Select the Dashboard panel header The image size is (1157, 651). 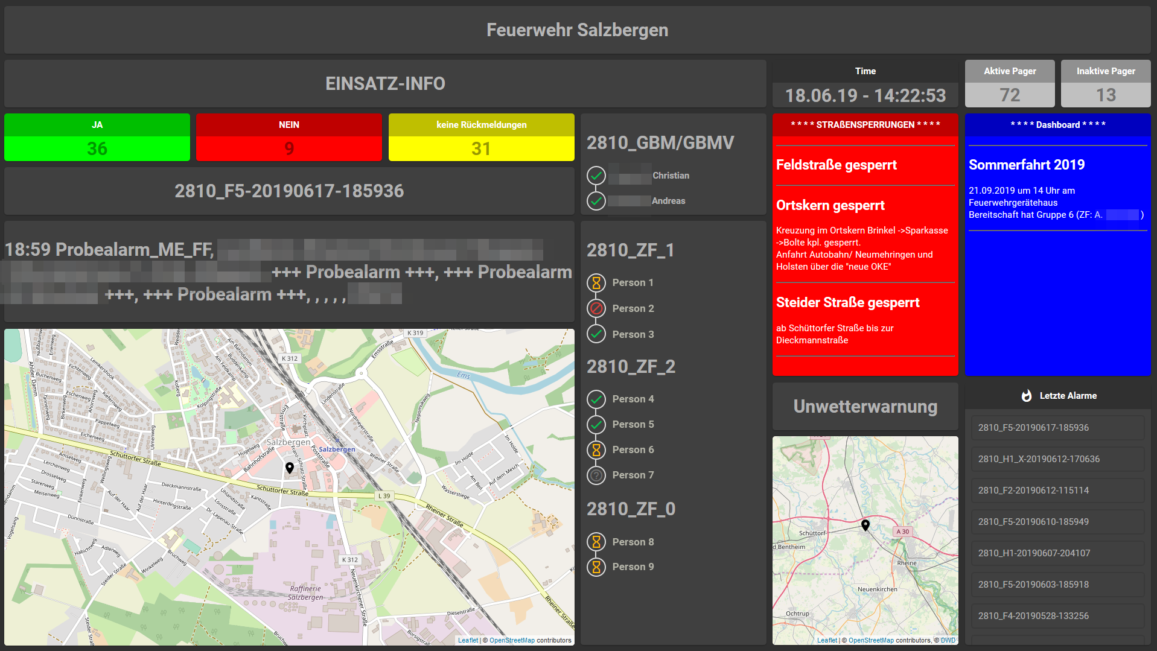pyautogui.click(x=1057, y=125)
